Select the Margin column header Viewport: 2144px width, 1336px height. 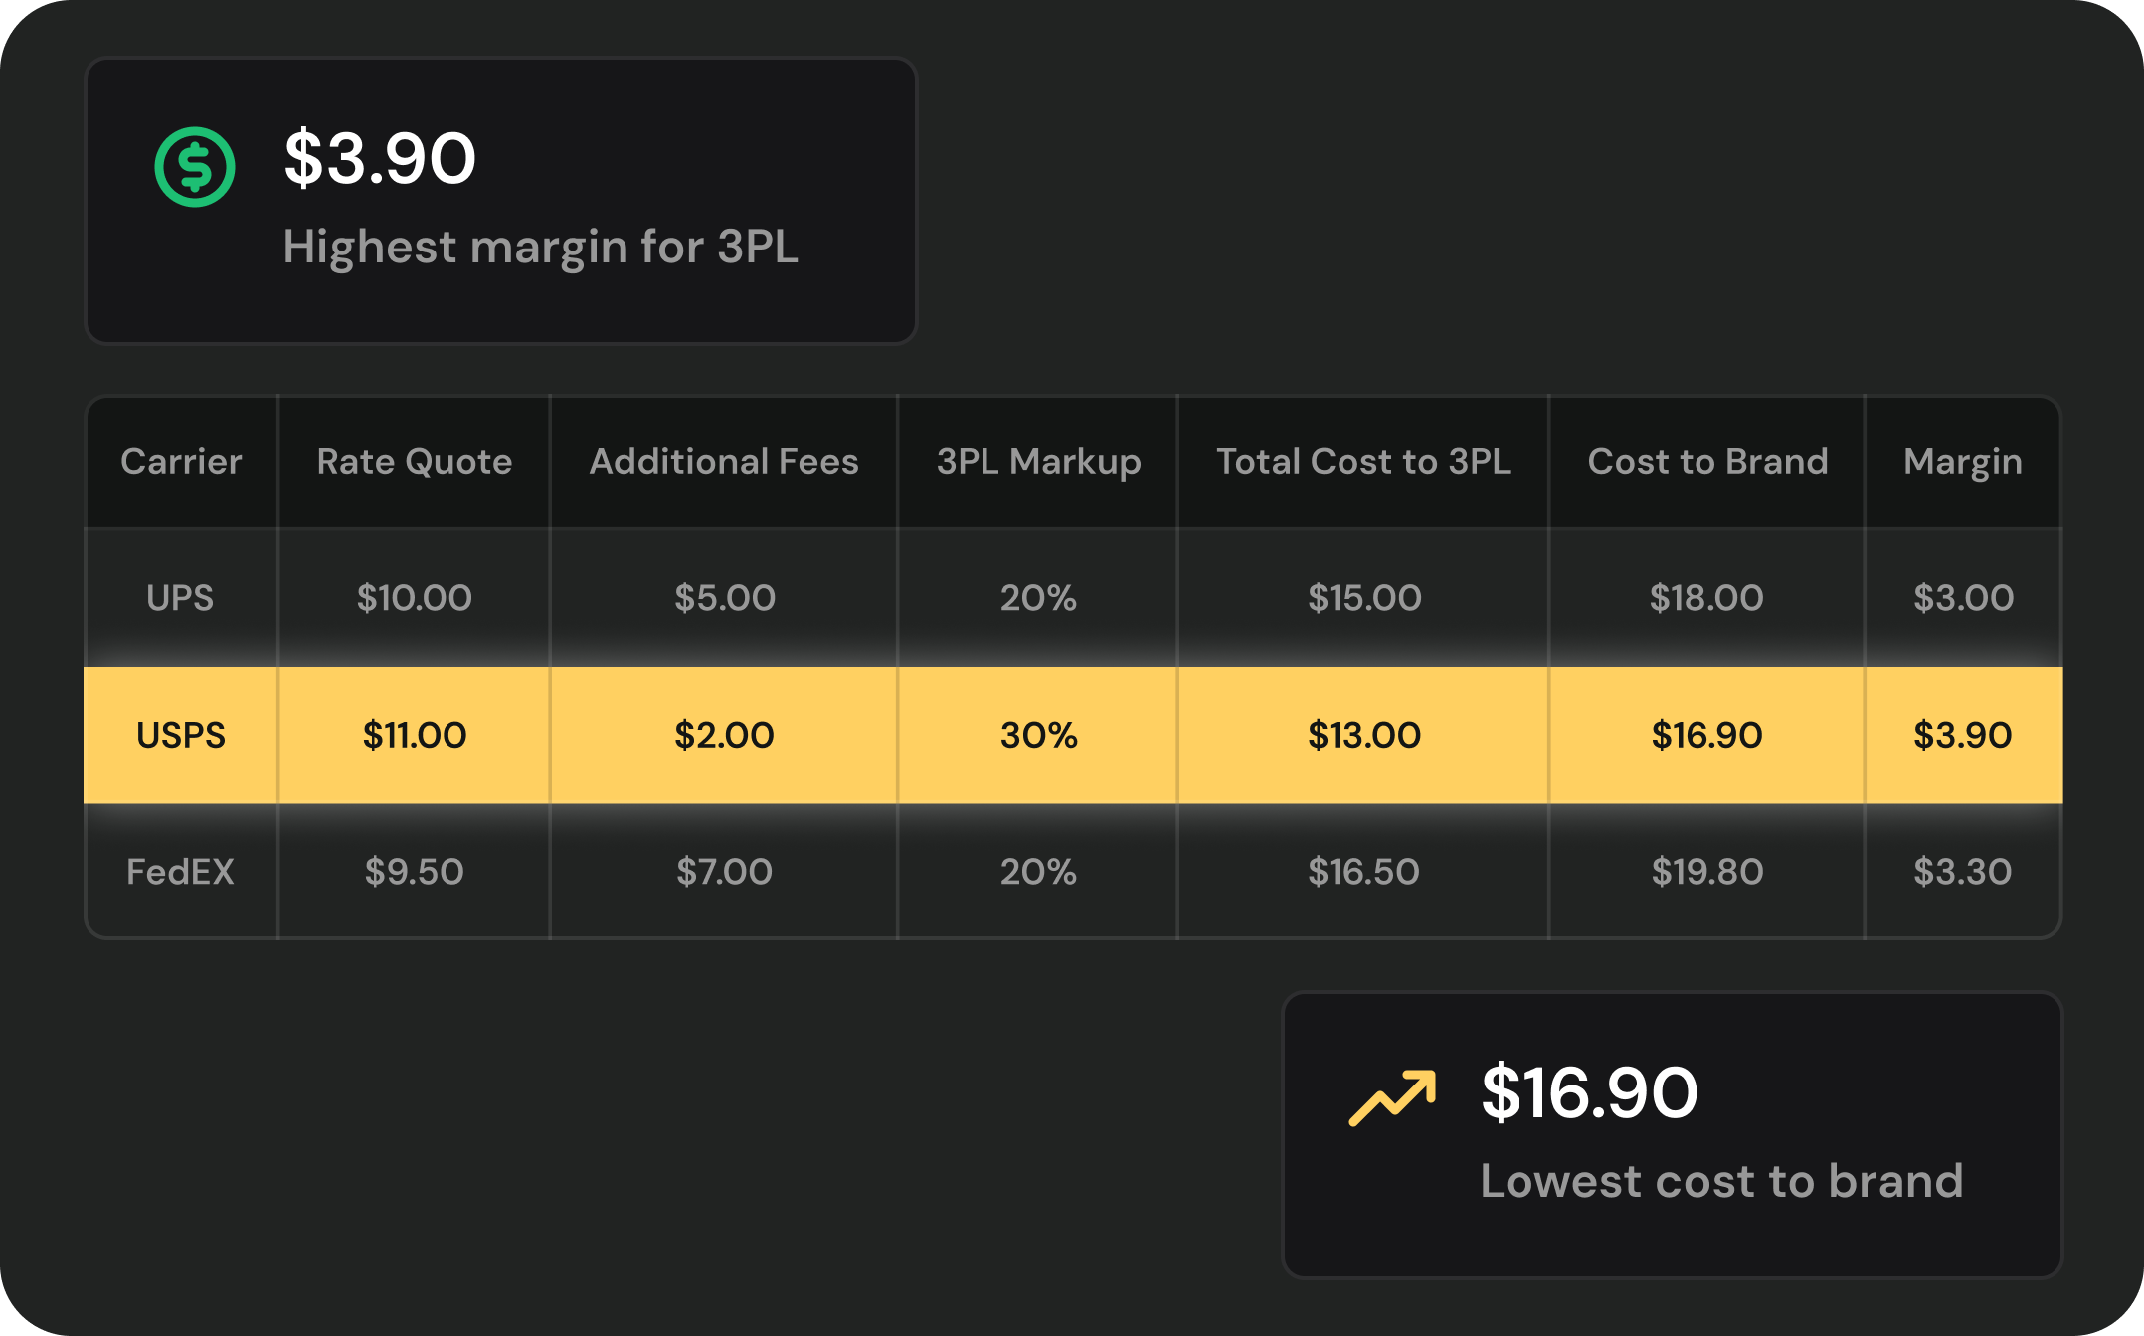(1963, 461)
